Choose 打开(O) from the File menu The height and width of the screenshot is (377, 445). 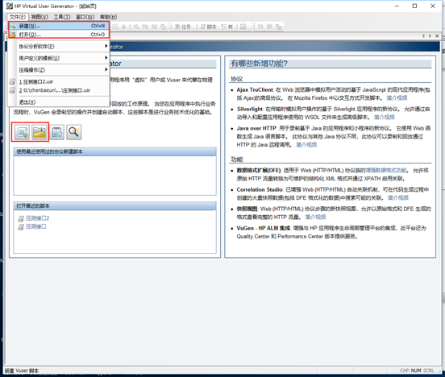coord(59,35)
